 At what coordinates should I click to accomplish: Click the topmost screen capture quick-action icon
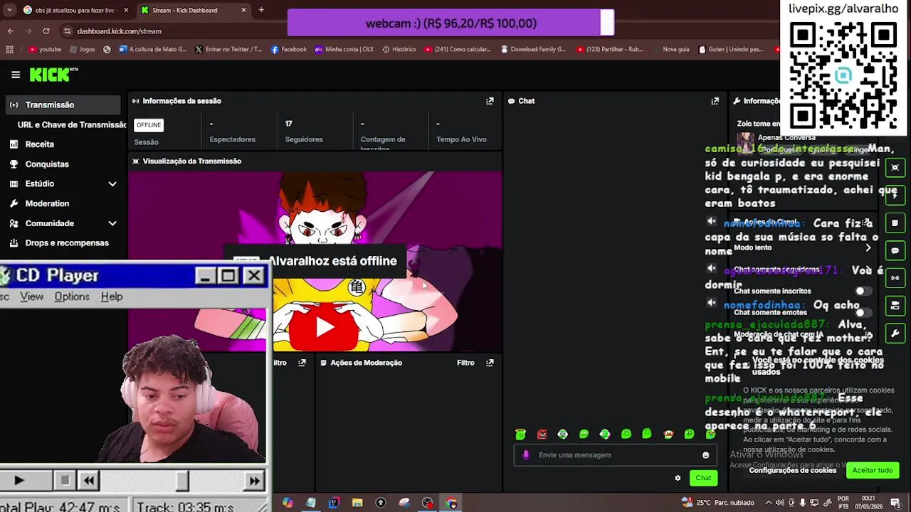click(895, 167)
